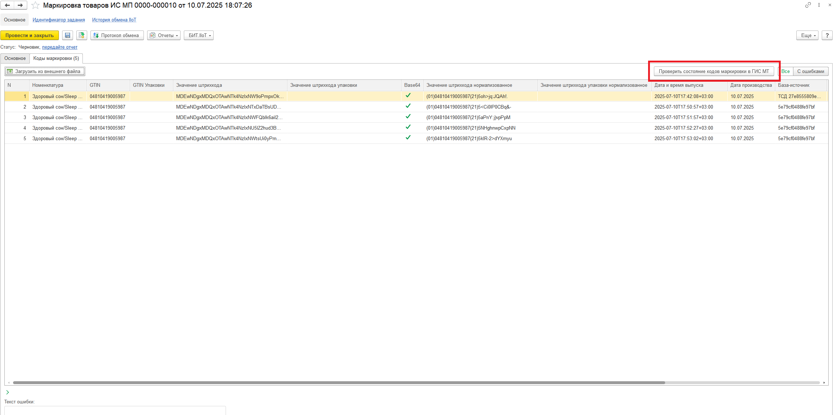
Task: Copy link using chain icon
Action: click(x=808, y=5)
